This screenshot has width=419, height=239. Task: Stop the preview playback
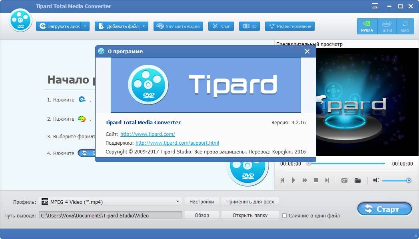click(x=315, y=180)
